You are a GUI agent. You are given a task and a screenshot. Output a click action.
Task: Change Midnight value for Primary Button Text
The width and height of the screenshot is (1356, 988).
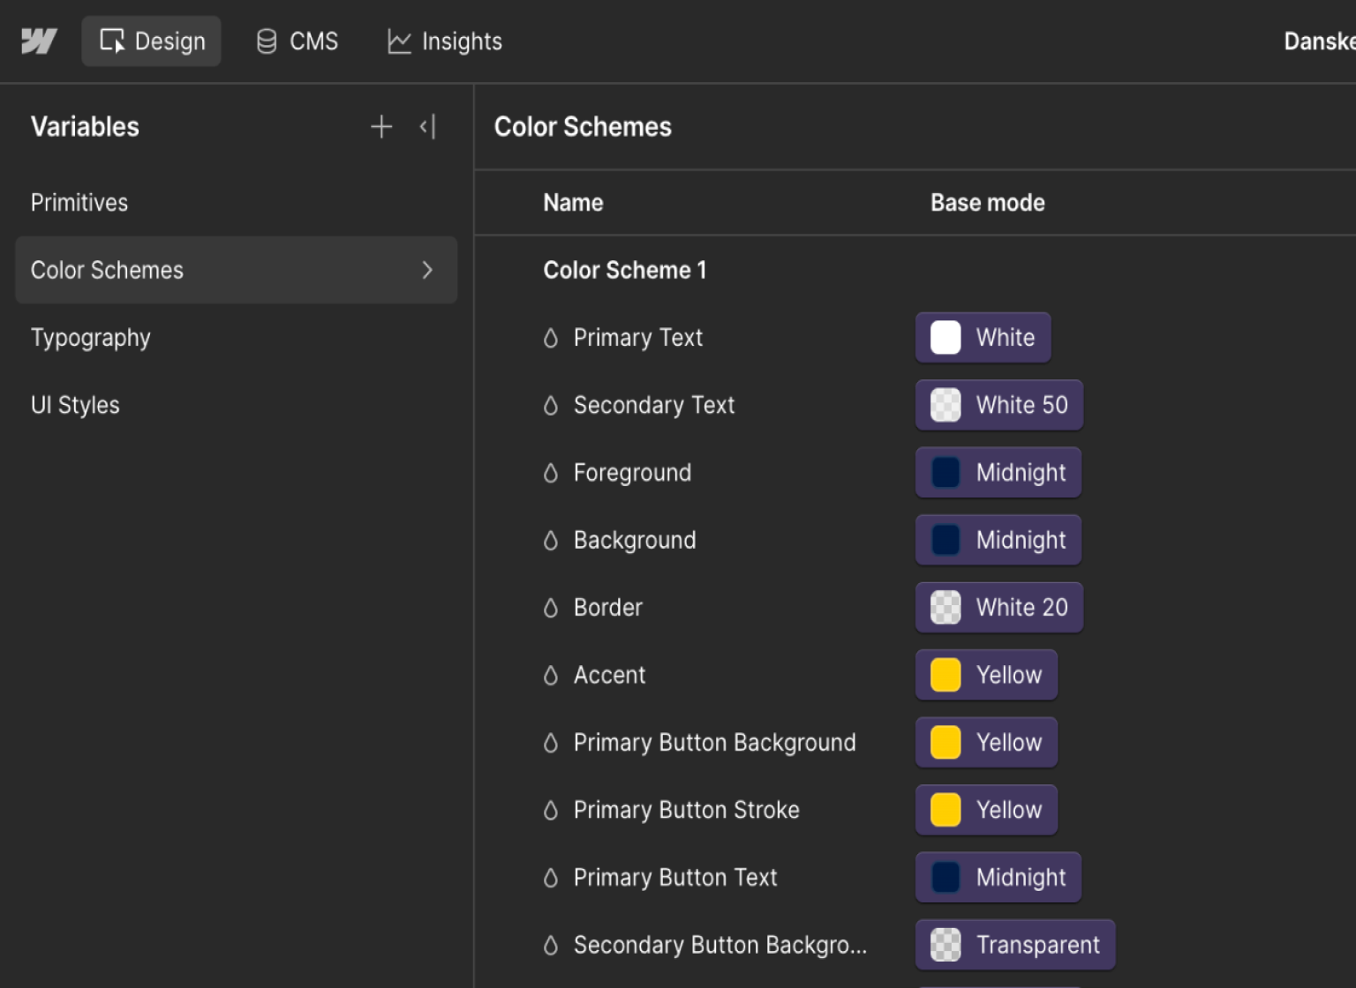coord(998,878)
